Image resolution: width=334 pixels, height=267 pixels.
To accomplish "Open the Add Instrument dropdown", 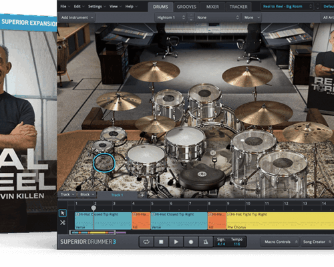I will 77,17.
